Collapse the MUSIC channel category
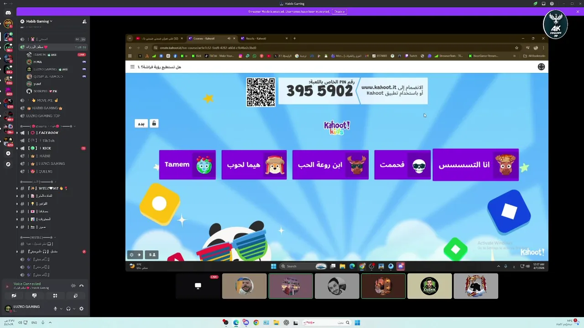Image resolution: width=584 pixels, height=328 pixels. (x=37, y=237)
